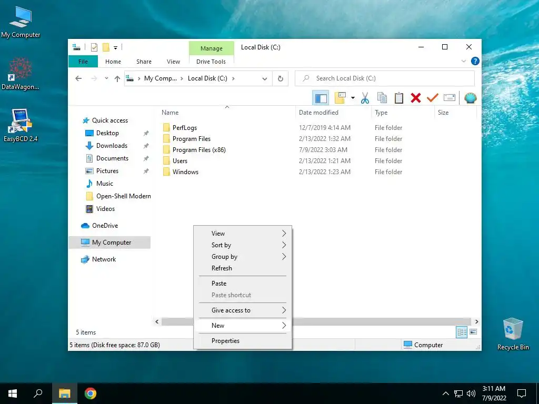The height and width of the screenshot is (404, 539).
Task: Click the Search Local Disk (C:) field
Action: point(385,78)
